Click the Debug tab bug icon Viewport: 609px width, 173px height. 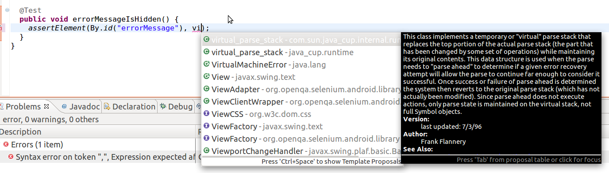point(163,106)
